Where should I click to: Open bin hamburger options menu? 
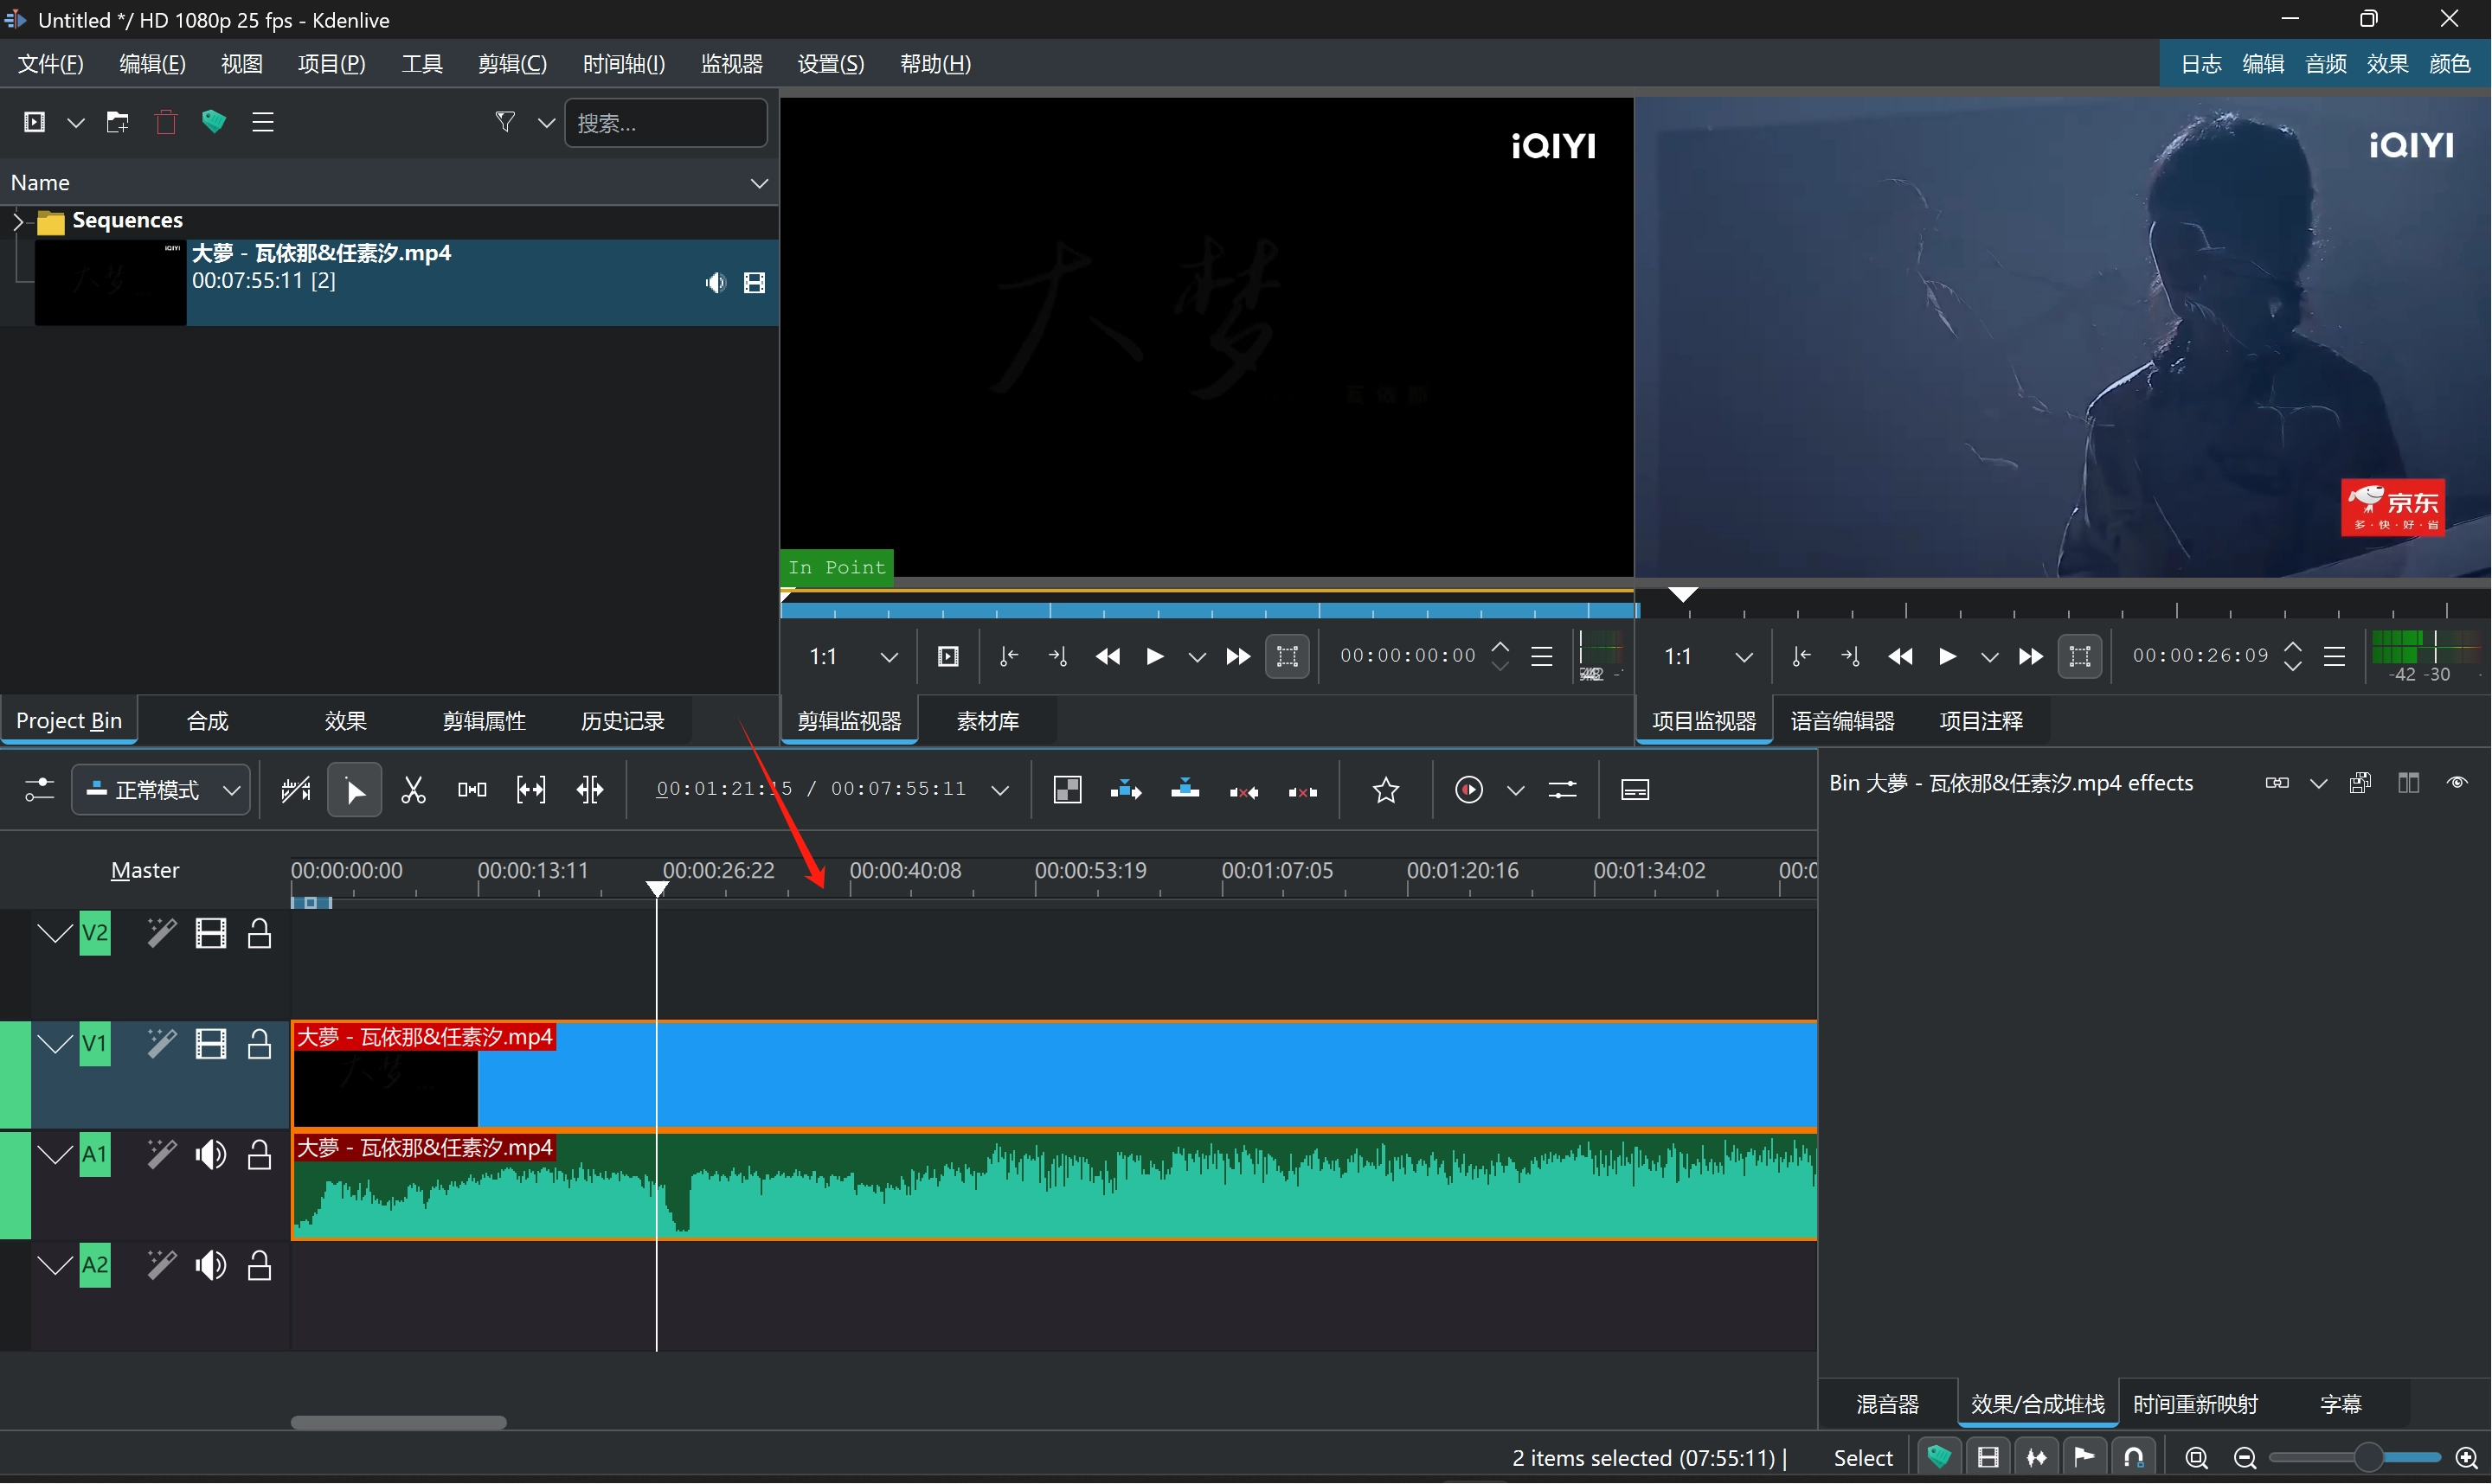pos(263,122)
